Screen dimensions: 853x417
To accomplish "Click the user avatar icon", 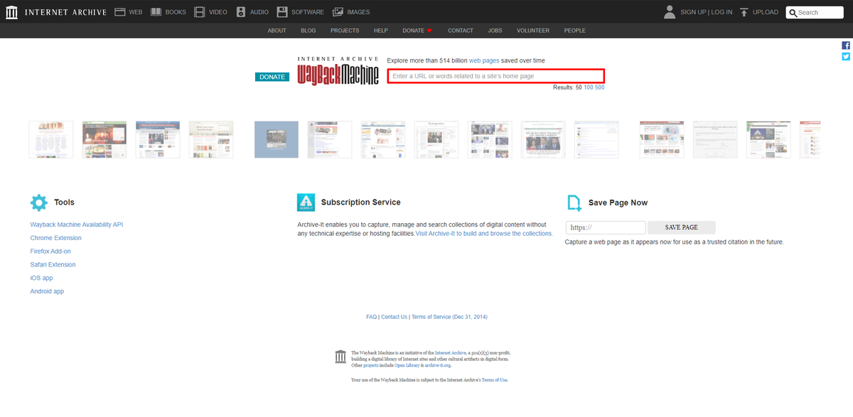I will [670, 11].
